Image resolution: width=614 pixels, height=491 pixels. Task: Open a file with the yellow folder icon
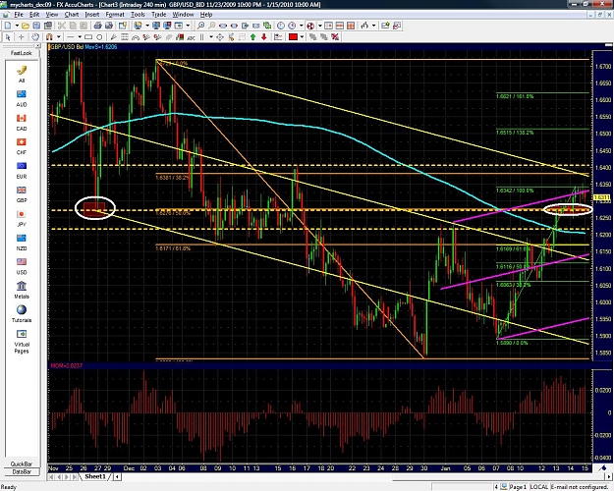pos(26,26)
